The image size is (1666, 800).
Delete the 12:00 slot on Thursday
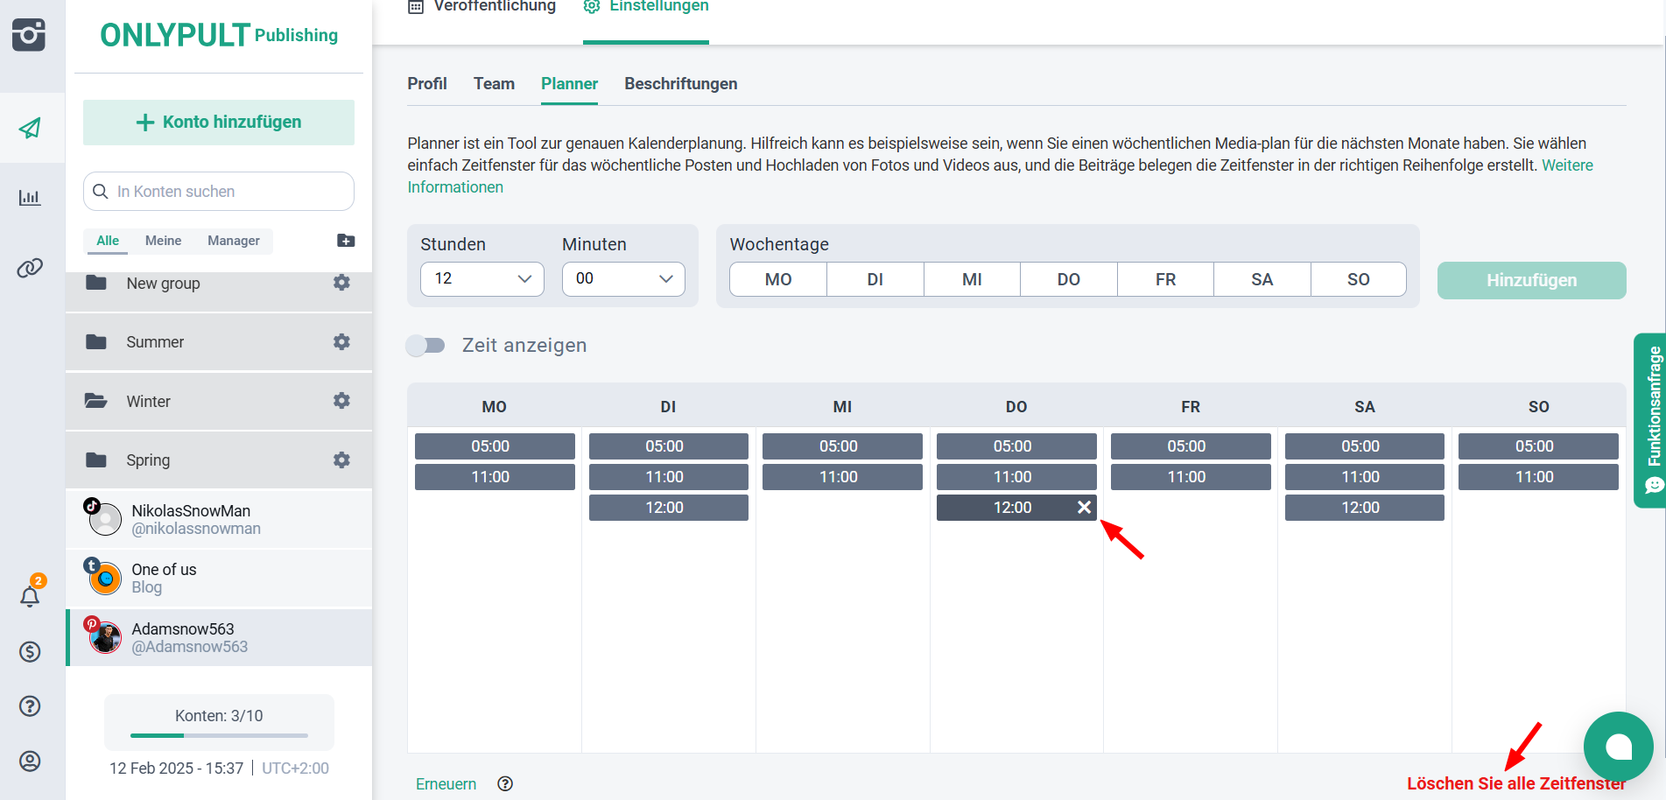(1084, 508)
